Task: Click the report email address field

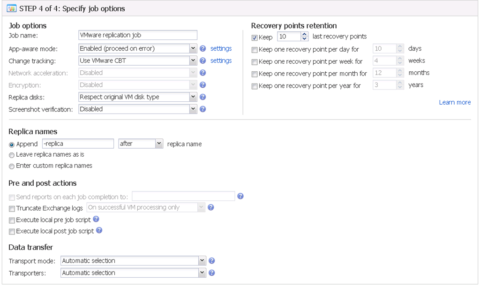Action: [x=183, y=196]
